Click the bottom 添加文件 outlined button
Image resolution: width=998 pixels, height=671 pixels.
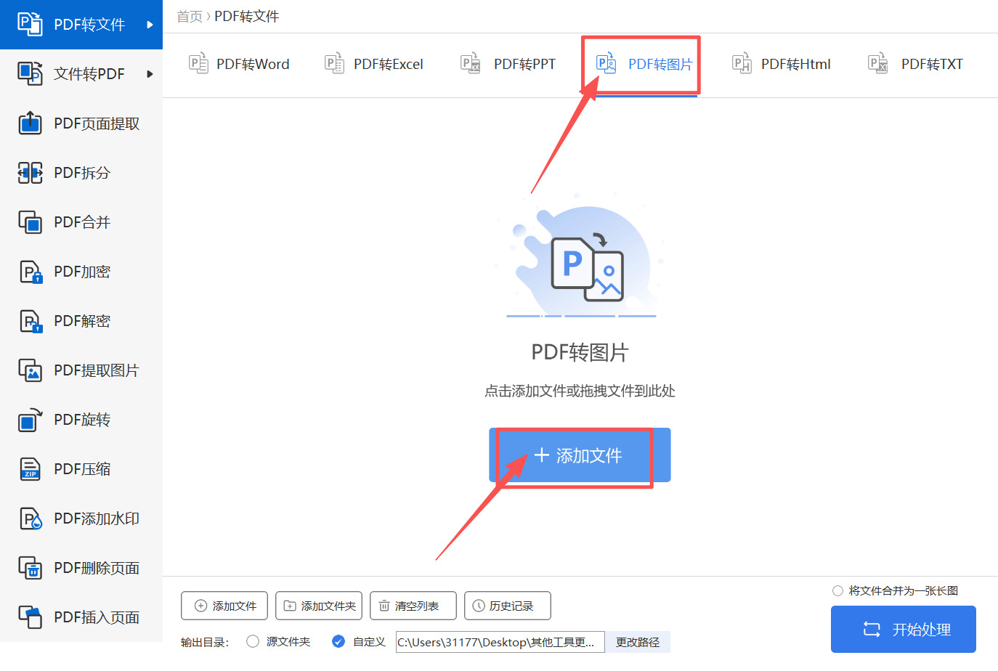tap(224, 606)
